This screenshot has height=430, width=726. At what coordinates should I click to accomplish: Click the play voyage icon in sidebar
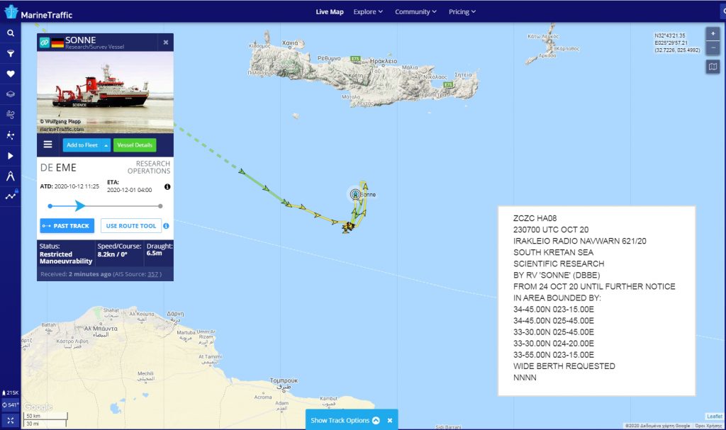[11, 155]
